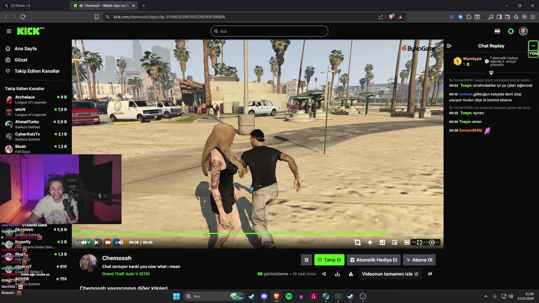Share the clip via share icon
The image size is (539, 303).
pyautogui.click(x=324, y=274)
